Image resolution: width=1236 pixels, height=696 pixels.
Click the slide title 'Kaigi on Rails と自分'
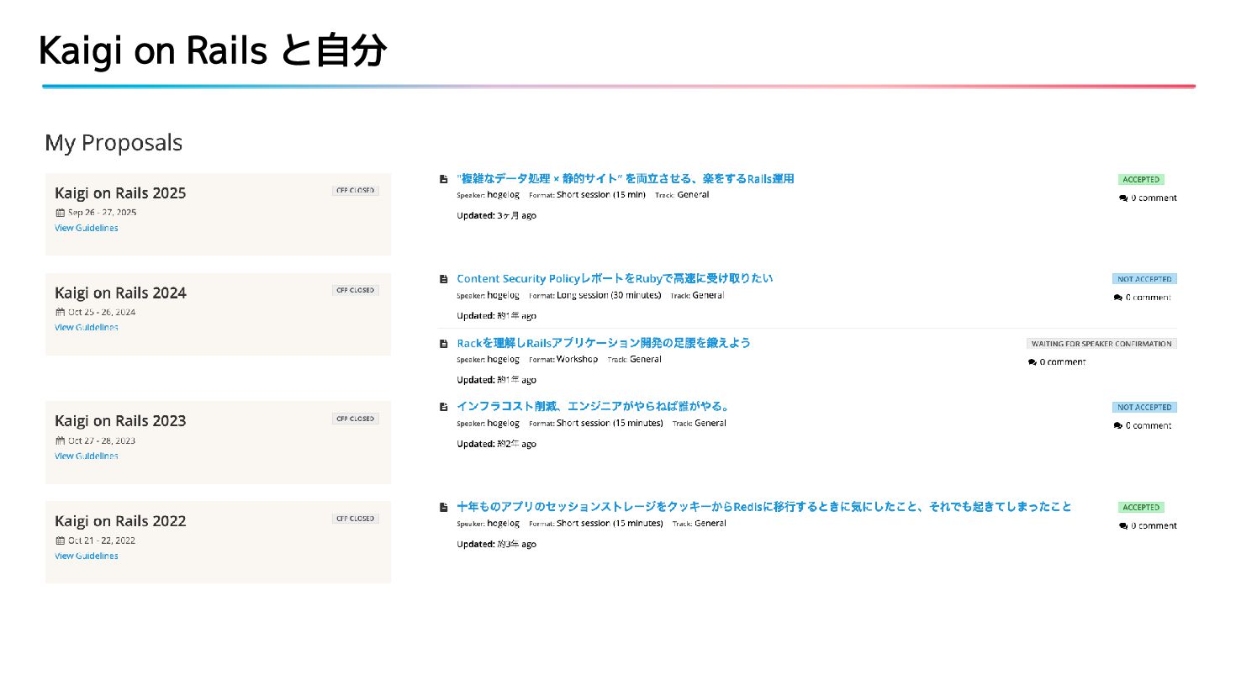(x=213, y=50)
